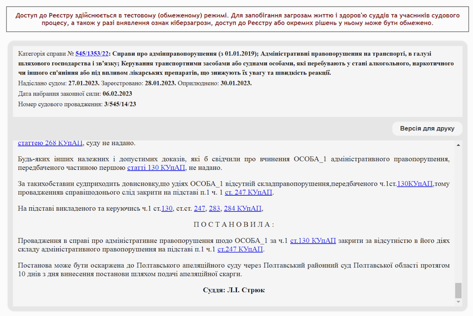The image size is (473, 316).
Task: Open the "284 КУпАП" link
Action: (242, 209)
